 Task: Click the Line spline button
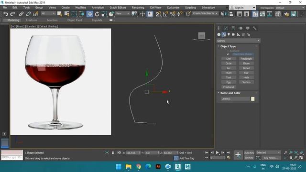tap(229, 59)
